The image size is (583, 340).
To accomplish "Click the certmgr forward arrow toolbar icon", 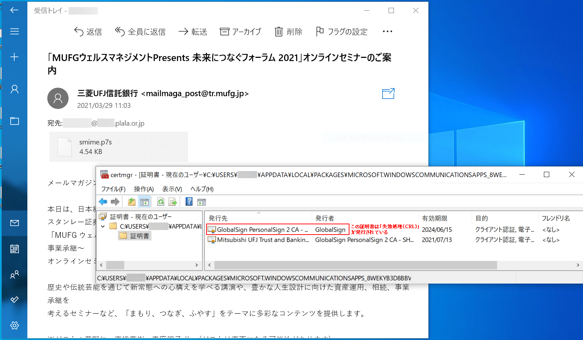I will click(115, 202).
